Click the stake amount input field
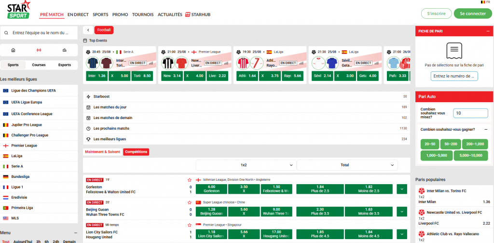Image resolution: width=494 pixels, height=243 pixels. tap(470, 113)
